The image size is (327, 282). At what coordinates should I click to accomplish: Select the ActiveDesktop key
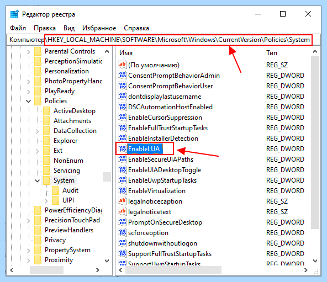(75, 111)
